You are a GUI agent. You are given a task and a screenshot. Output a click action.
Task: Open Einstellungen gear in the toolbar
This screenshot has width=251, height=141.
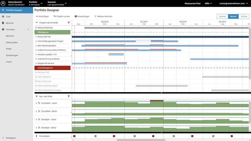click(76, 16)
